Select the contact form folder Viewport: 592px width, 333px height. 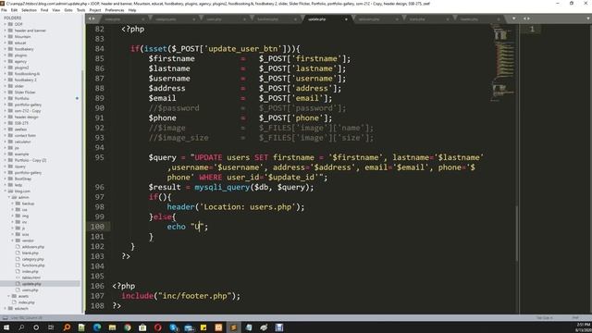point(25,136)
